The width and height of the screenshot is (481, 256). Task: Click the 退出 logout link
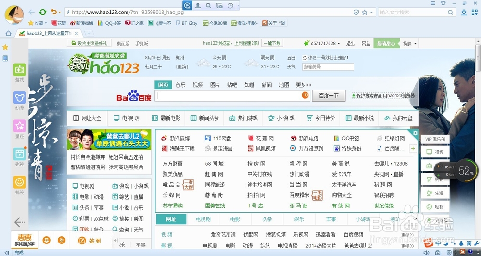(x=351, y=44)
